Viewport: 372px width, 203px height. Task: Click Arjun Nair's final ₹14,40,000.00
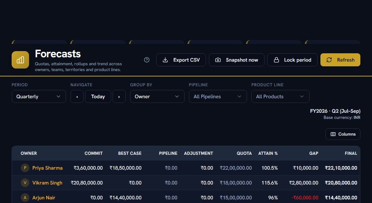(x=341, y=198)
